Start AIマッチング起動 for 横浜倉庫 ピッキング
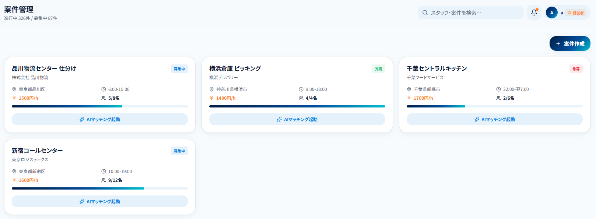The width and height of the screenshot is (596, 219). pos(297,119)
